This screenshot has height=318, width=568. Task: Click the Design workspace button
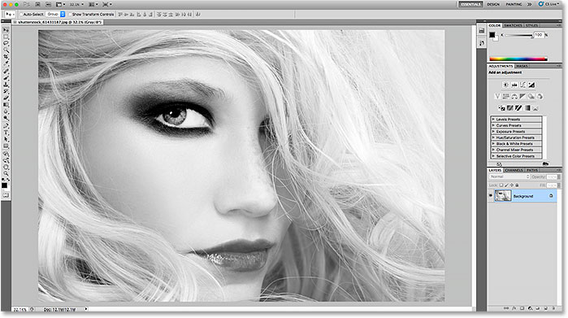pyautogui.click(x=493, y=4)
